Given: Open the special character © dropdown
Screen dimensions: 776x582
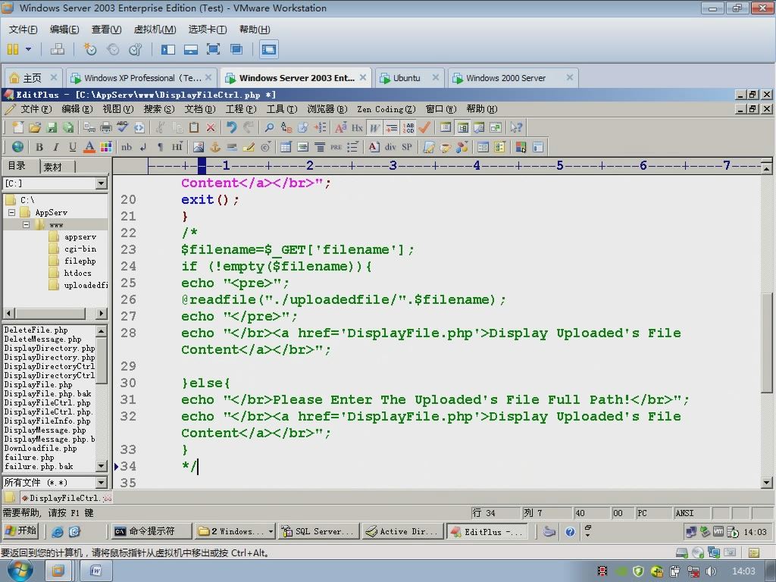Looking at the screenshot, I should (266, 147).
